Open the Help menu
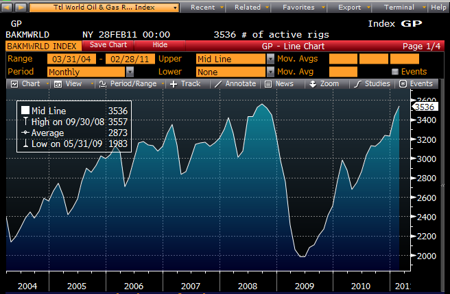 click(x=438, y=7)
